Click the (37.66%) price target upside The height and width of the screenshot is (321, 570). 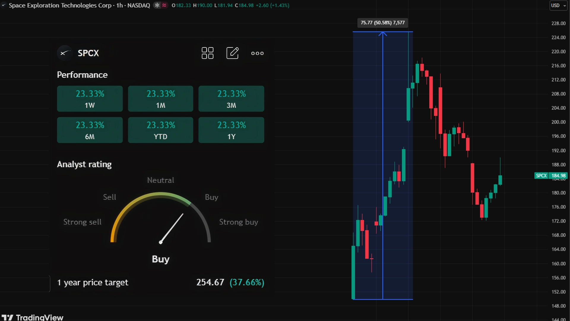(247, 282)
